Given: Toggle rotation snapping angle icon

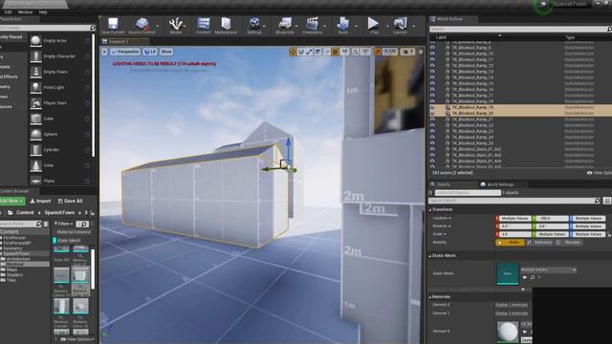Looking at the screenshot, I should (356, 52).
